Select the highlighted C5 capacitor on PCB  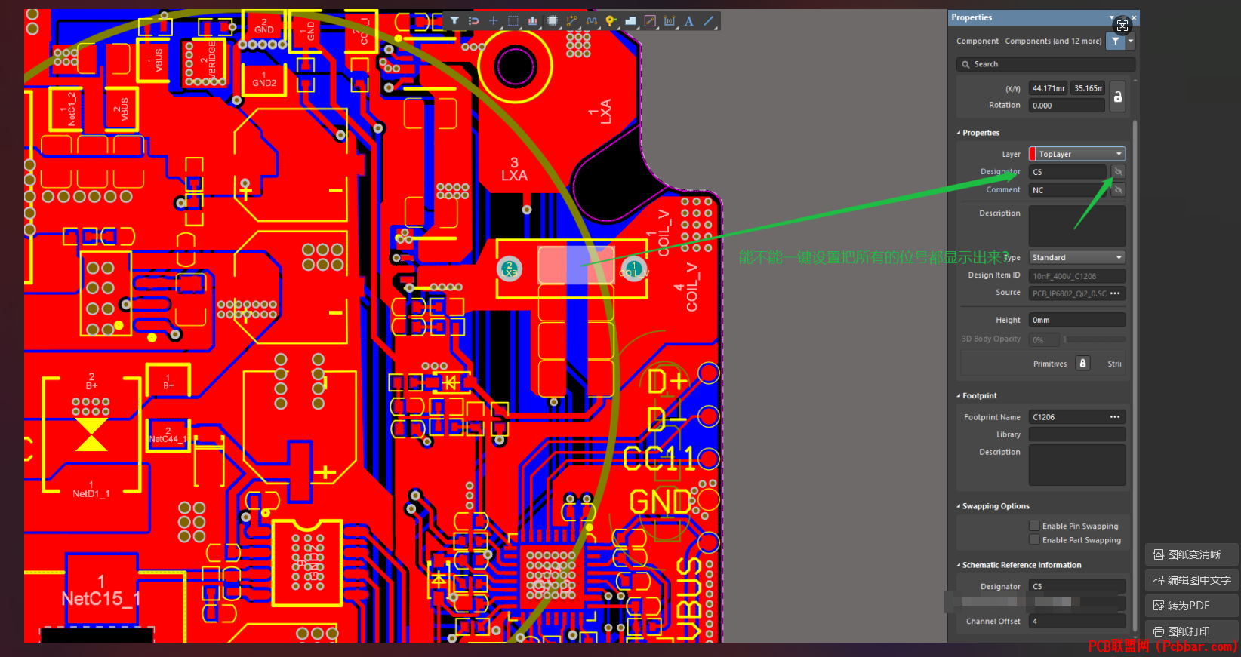[576, 265]
